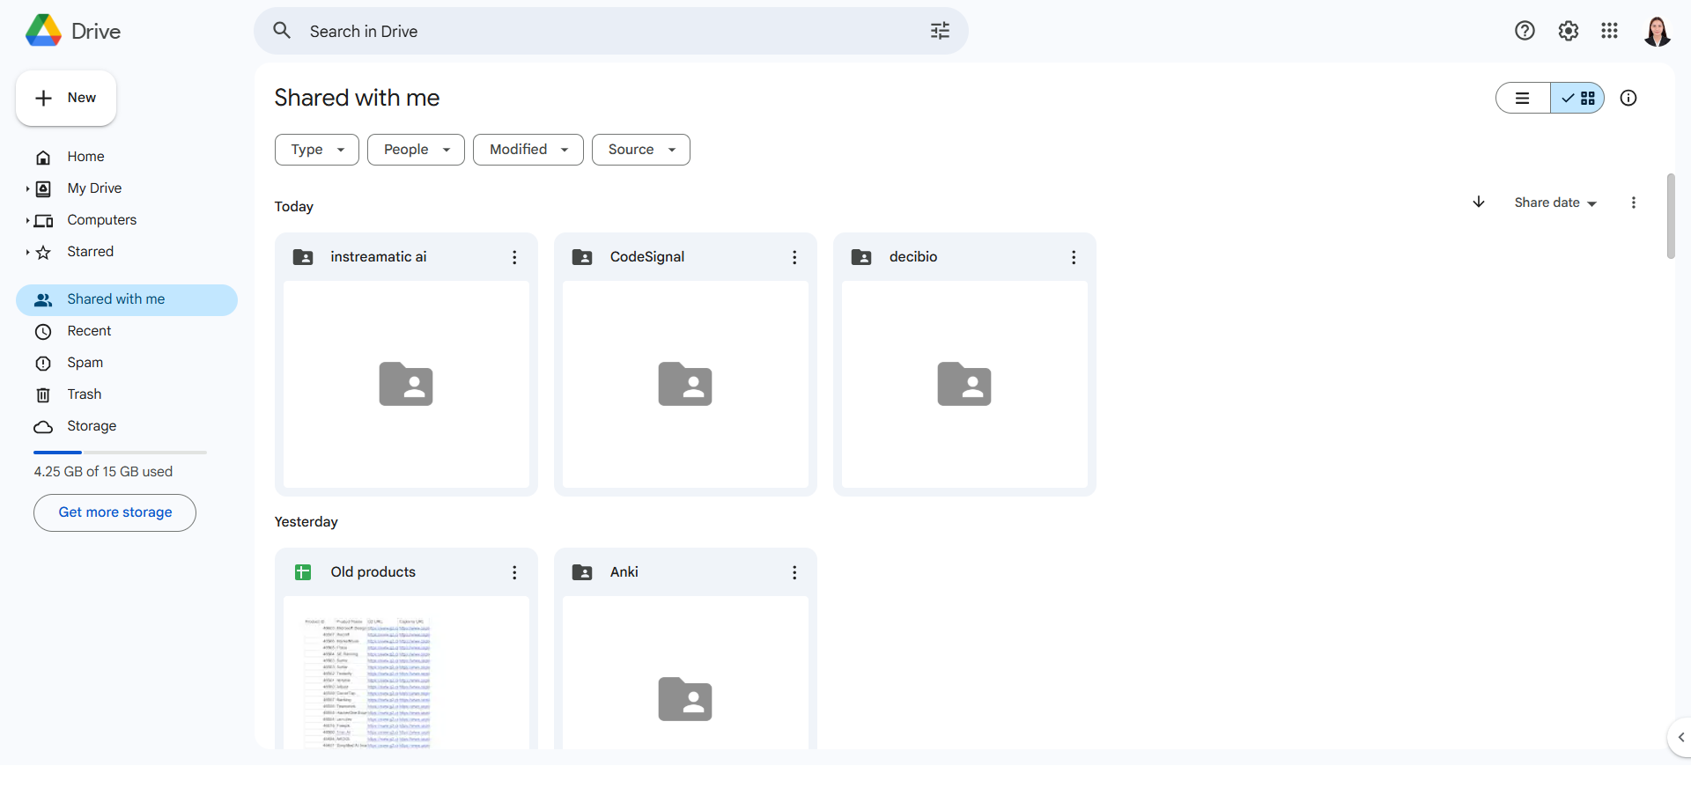Viewport: 1691px width, 788px height.
Task: Open the Type filter dropdown
Action: pyautogui.click(x=316, y=150)
